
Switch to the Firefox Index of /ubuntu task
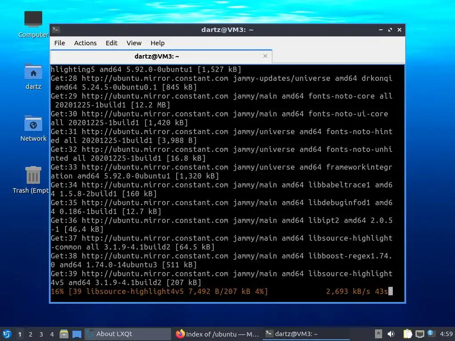coord(217,334)
